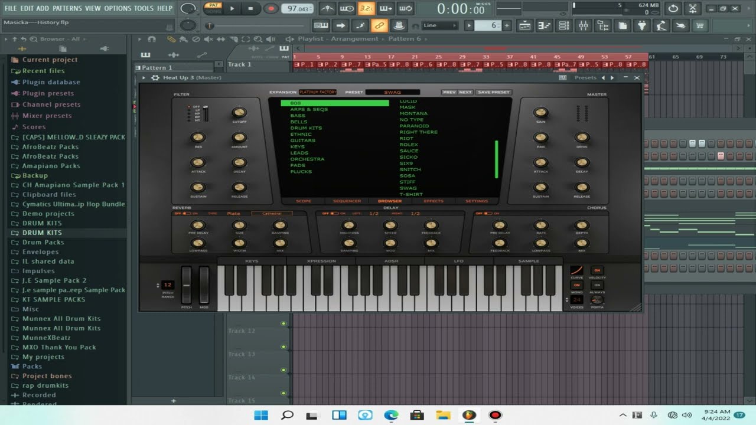Click the FL Studio play button
Image resolution: width=756 pixels, height=425 pixels.
[x=232, y=8]
